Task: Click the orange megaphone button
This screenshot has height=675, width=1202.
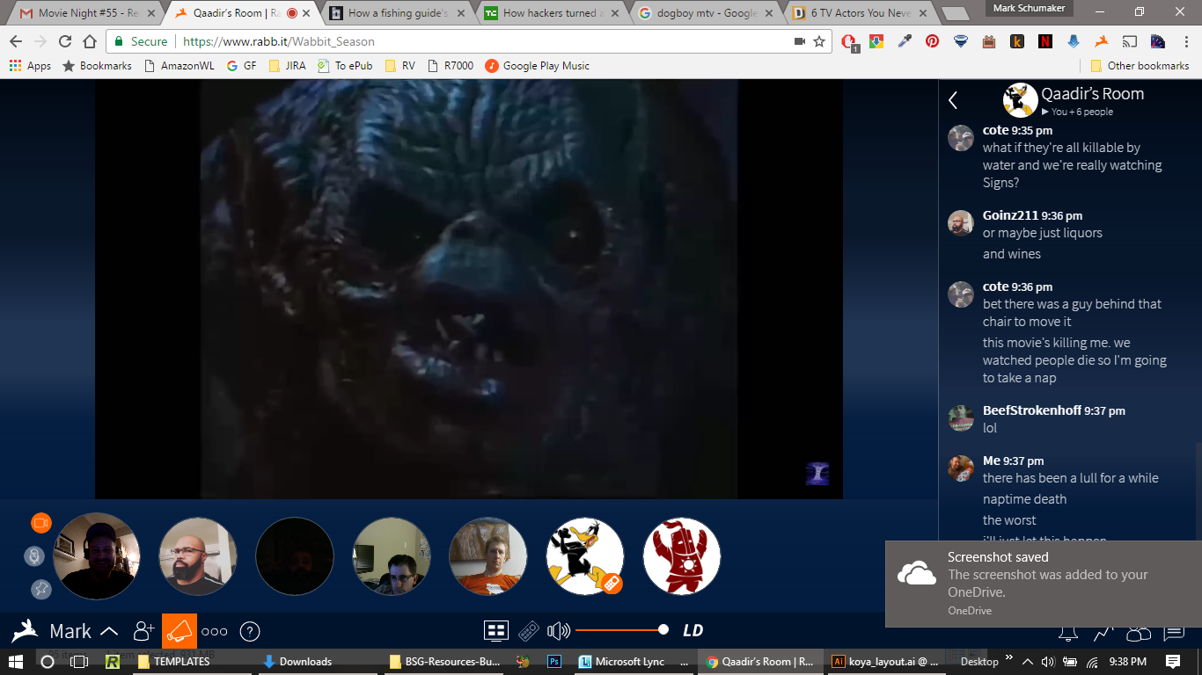Action: click(x=180, y=630)
